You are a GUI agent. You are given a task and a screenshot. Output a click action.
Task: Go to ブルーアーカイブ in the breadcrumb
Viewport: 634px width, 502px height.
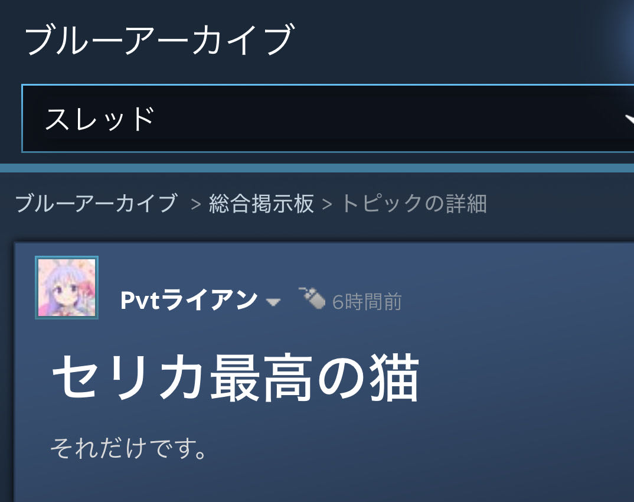pyautogui.click(x=96, y=203)
